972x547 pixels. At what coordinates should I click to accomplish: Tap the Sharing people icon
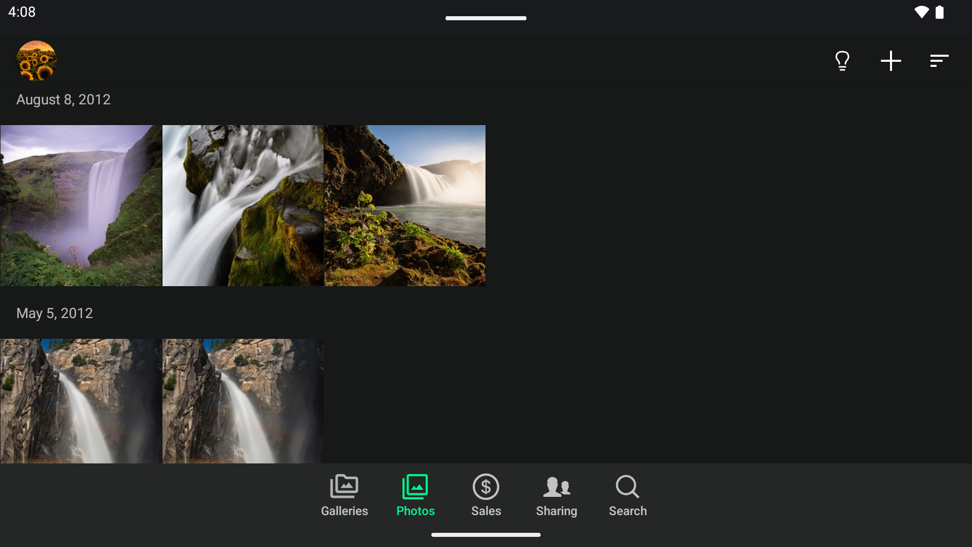556,486
